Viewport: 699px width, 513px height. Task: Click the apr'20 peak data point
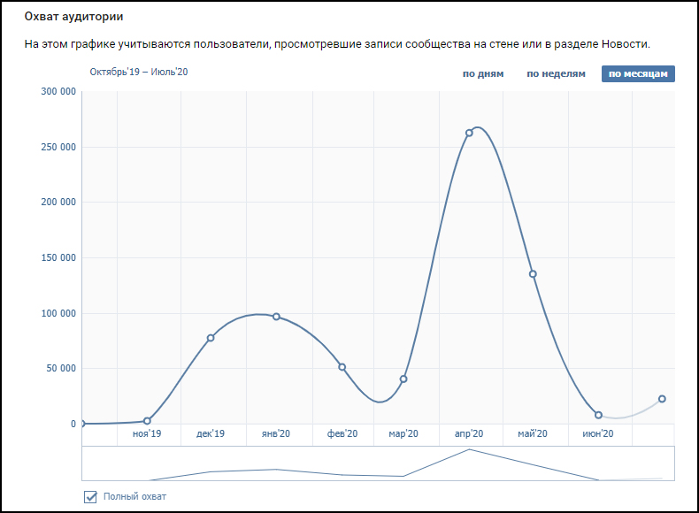[469, 134]
